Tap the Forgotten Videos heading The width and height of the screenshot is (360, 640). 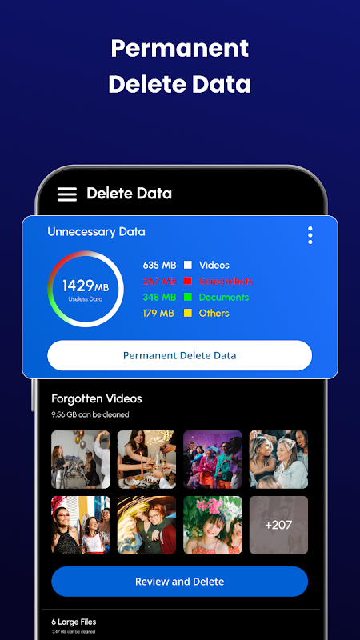tap(97, 398)
